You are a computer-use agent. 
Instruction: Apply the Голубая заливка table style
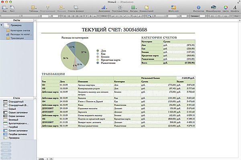click(x=18, y=134)
